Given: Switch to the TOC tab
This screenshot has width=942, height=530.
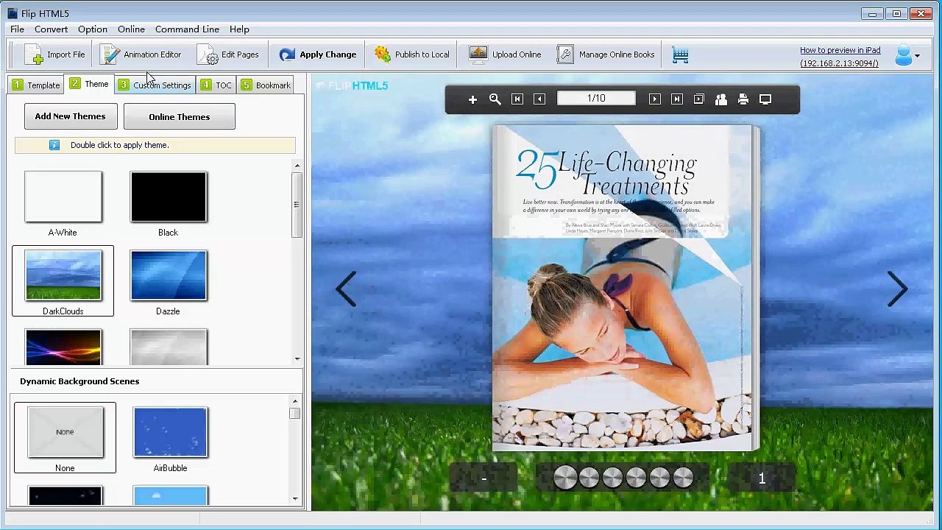Looking at the screenshot, I should coord(216,85).
